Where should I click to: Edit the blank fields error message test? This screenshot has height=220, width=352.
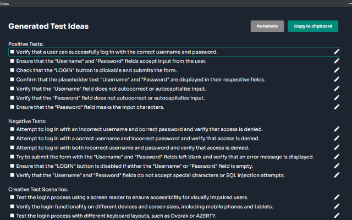click(337, 157)
